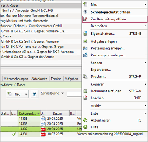Choose Eigenschaften... entry
148x142 pixels.
click(x=115, y=34)
